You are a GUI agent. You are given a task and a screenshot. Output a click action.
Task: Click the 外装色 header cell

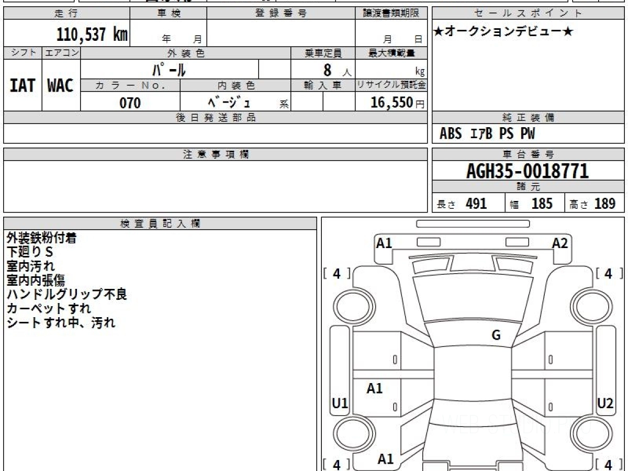click(x=186, y=53)
